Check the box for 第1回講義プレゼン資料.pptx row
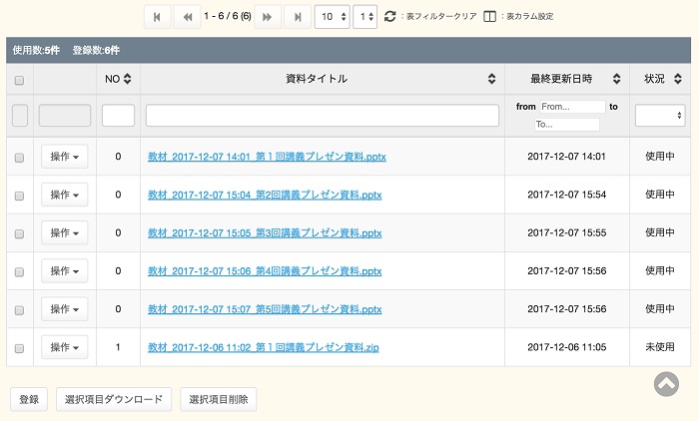 coord(19,157)
